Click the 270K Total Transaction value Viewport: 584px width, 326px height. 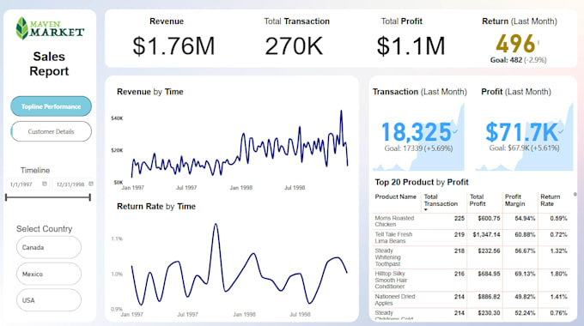pos(294,46)
